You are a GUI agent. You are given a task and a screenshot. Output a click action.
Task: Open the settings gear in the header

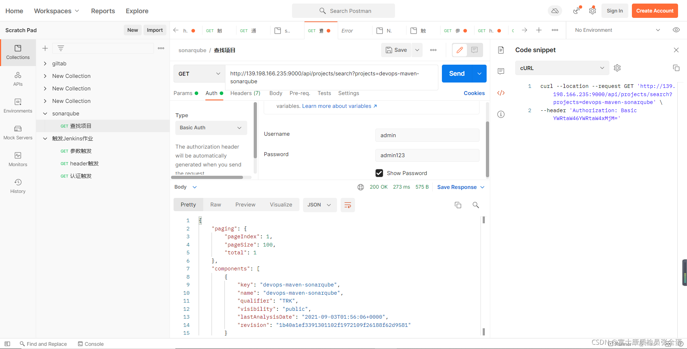pos(593,11)
